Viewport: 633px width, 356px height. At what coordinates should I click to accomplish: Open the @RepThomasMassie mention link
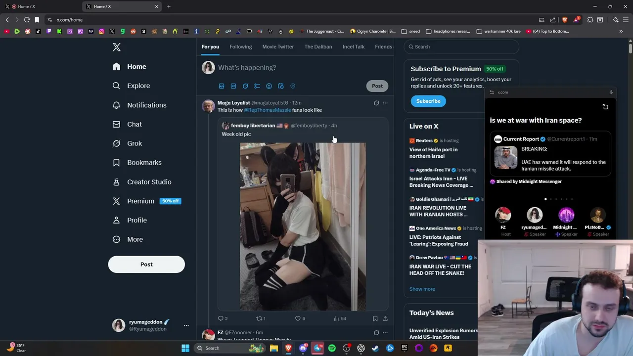(267, 110)
